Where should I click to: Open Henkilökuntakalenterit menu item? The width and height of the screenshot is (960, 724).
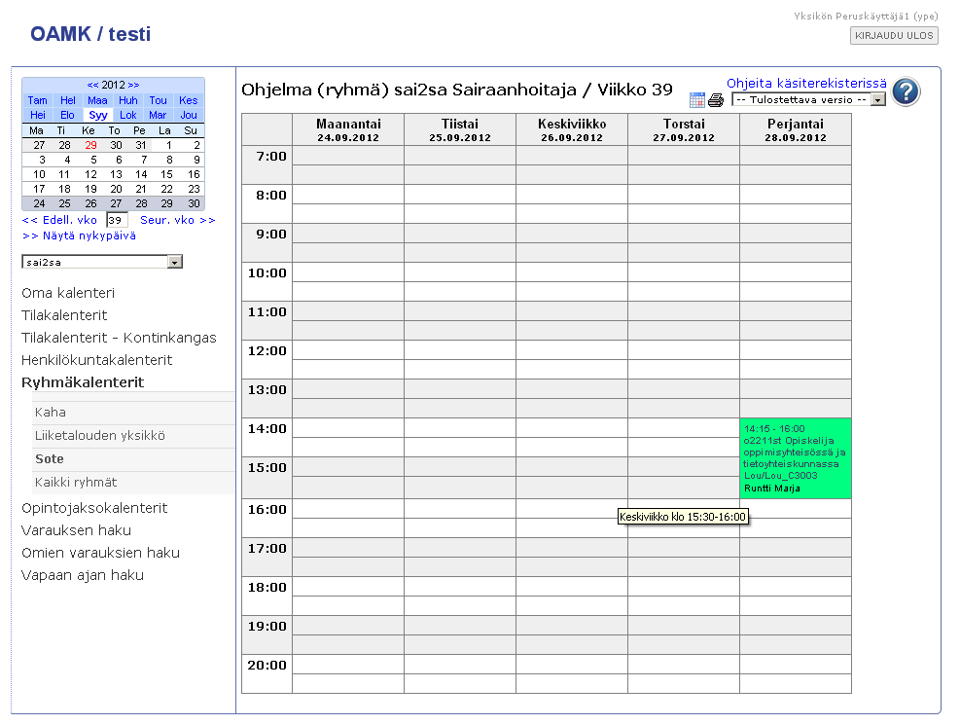tap(96, 360)
